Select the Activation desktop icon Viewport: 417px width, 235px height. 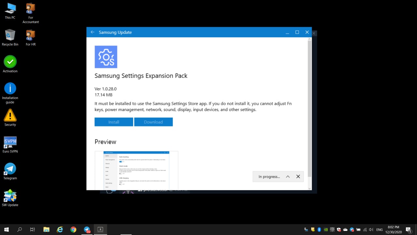point(10,64)
